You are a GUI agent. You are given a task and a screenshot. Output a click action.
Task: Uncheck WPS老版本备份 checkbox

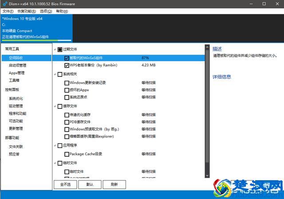click(x=67, y=65)
